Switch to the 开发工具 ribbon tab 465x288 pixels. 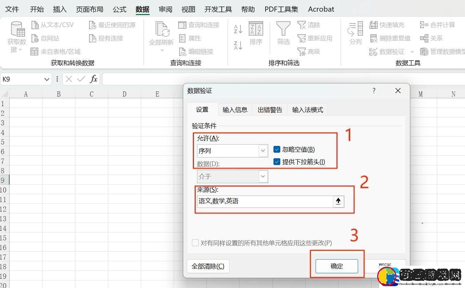218,9
